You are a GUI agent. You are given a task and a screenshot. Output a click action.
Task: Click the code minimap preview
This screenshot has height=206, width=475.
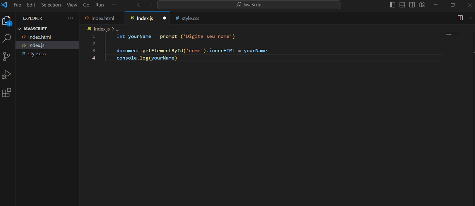tap(452, 34)
